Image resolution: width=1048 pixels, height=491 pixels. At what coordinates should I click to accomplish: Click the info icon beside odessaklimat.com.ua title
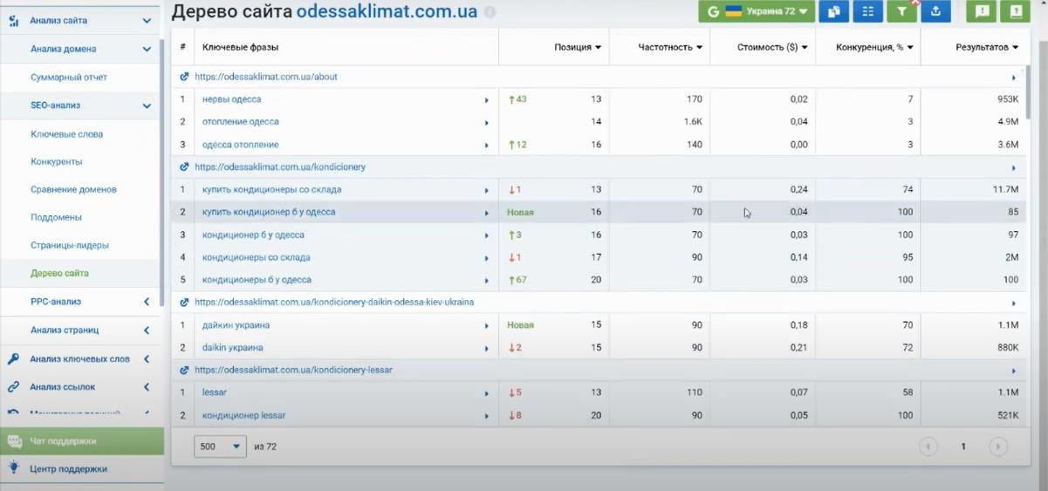[490, 12]
